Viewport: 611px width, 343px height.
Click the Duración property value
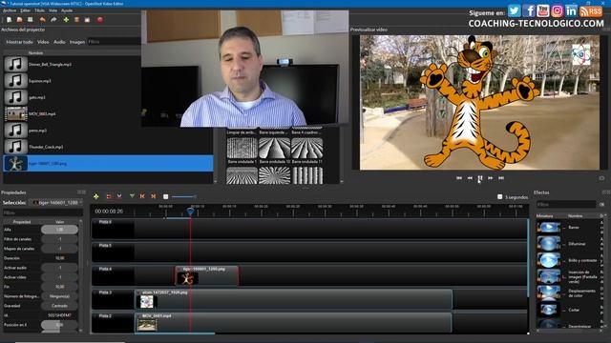click(59, 258)
